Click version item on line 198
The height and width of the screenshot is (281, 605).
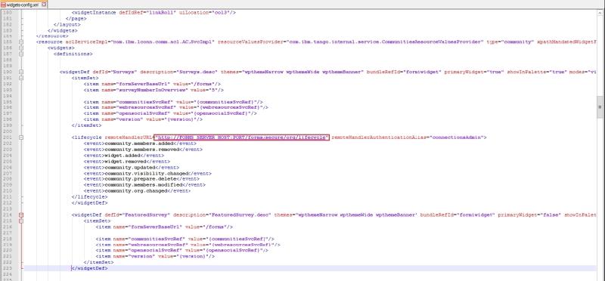pos(143,119)
